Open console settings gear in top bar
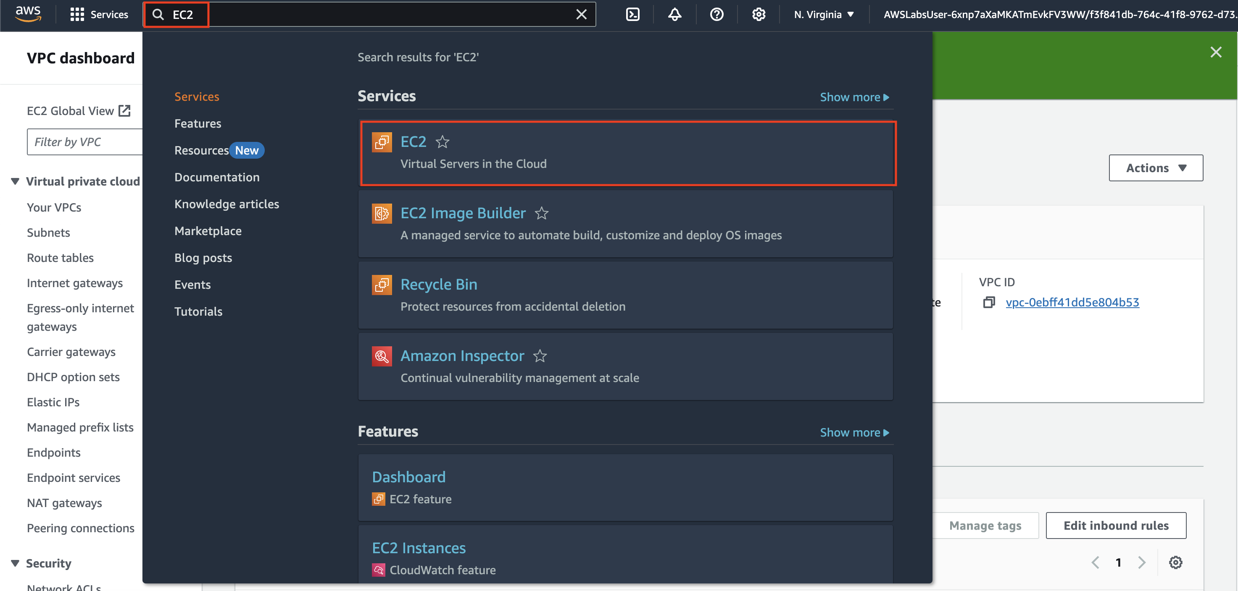Image resolution: width=1238 pixels, height=591 pixels. click(759, 14)
